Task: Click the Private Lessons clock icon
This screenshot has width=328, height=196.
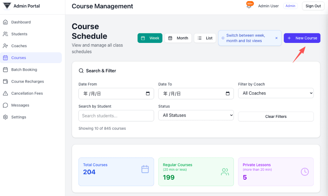Action: [305, 172]
